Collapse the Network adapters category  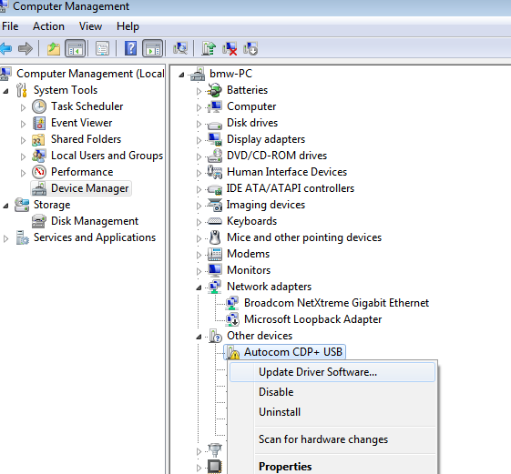point(199,287)
